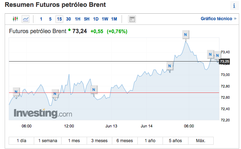
Task: Choose the 1D interval
Action: [96, 19]
